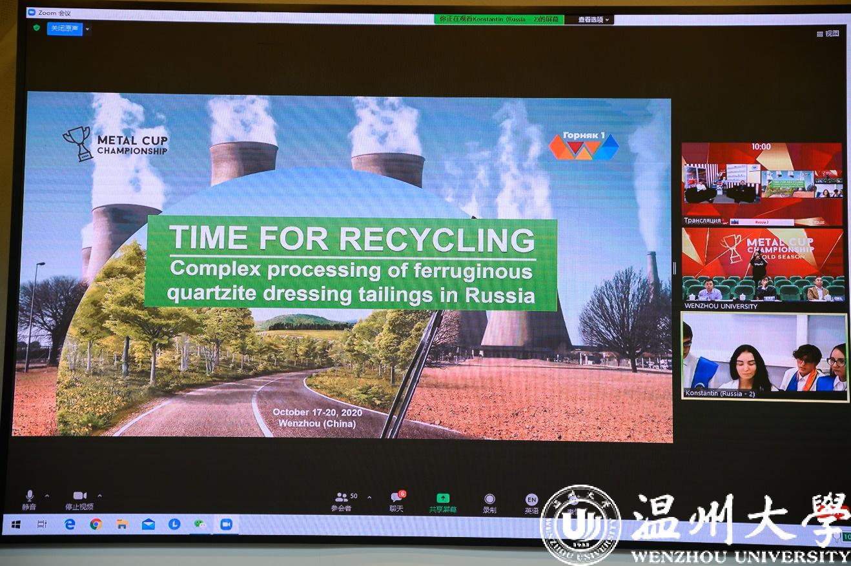The height and width of the screenshot is (566, 851).
Task: Expand audio options arrow beside microphone
Action: tap(47, 496)
